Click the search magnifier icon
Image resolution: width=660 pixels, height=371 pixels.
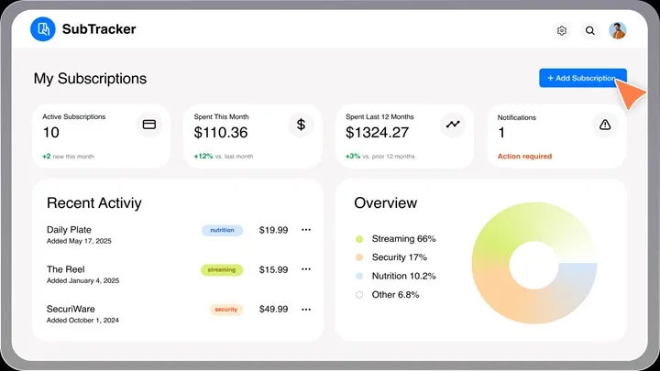point(590,30)
